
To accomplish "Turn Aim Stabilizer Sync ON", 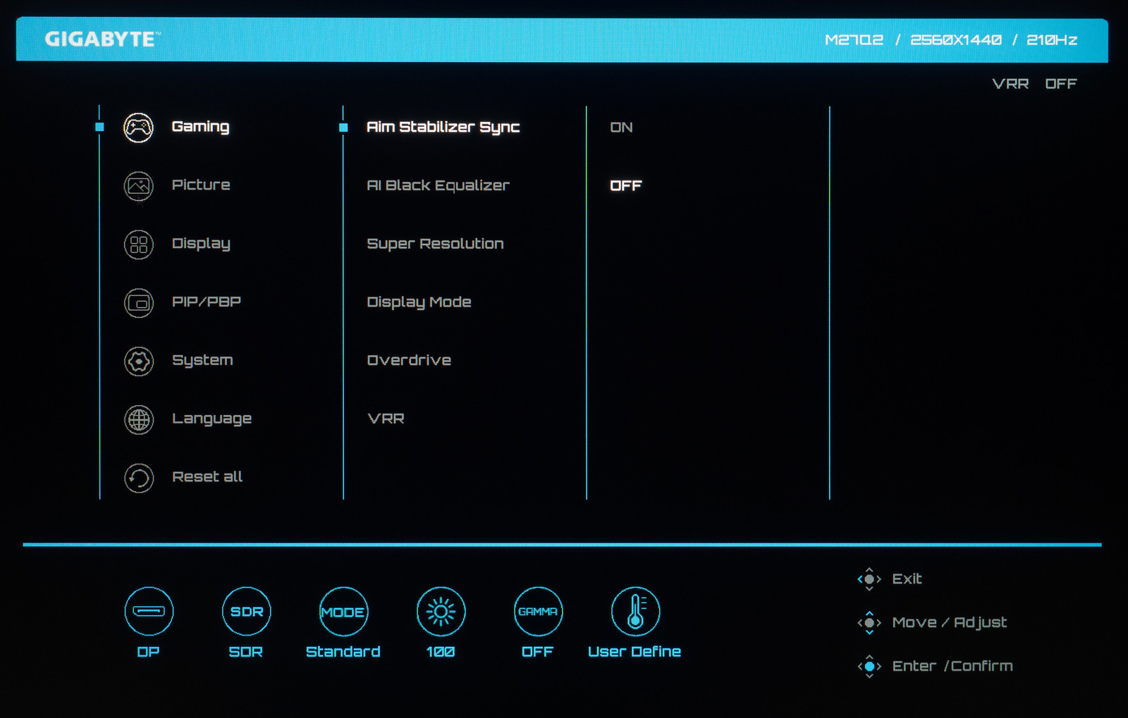I will [x=621, y=128].
